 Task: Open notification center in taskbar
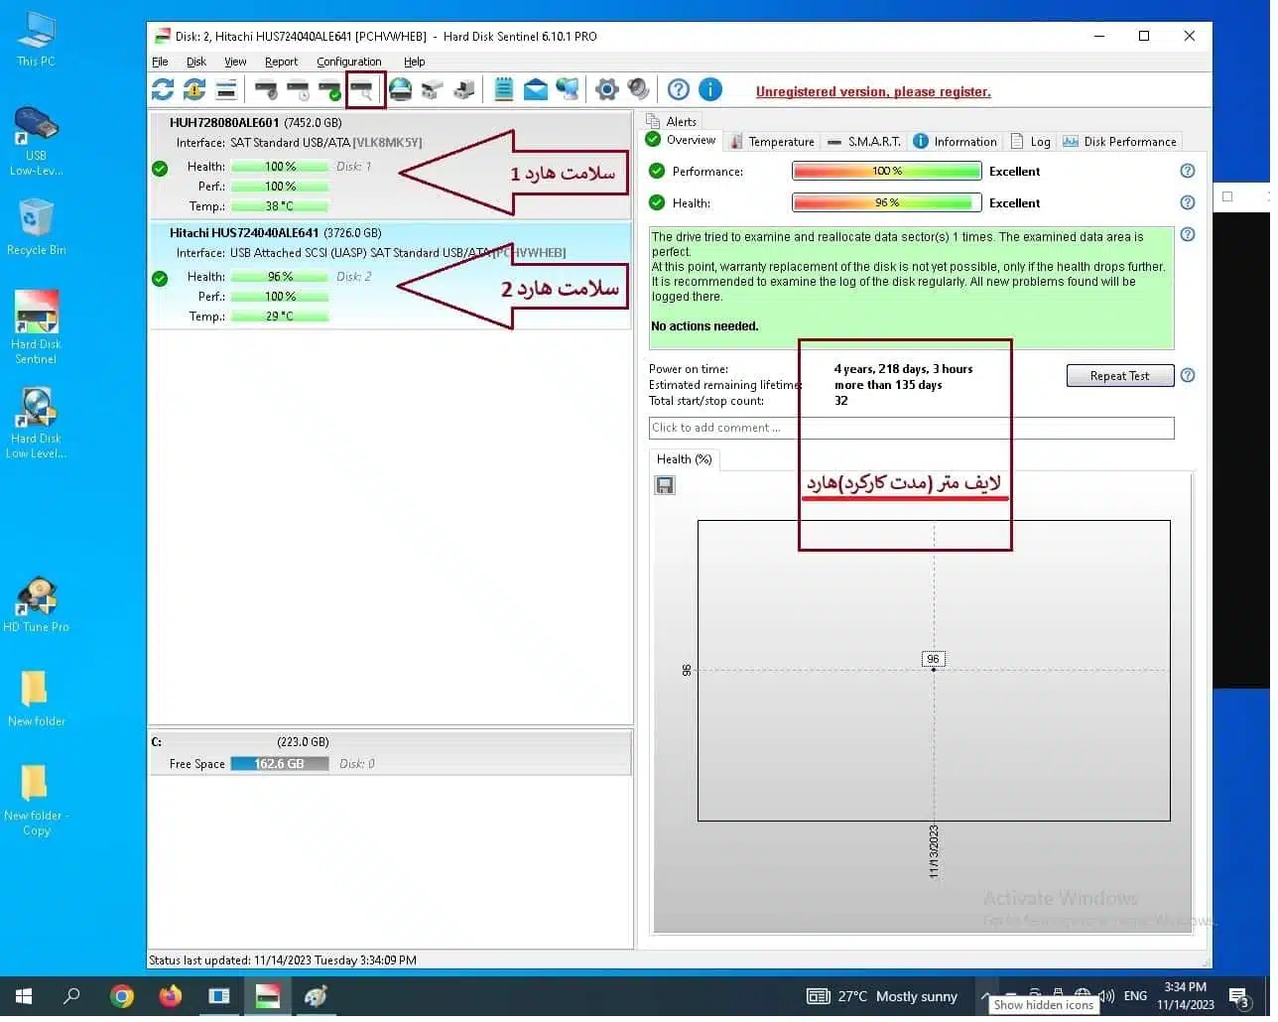(1239, 996)
